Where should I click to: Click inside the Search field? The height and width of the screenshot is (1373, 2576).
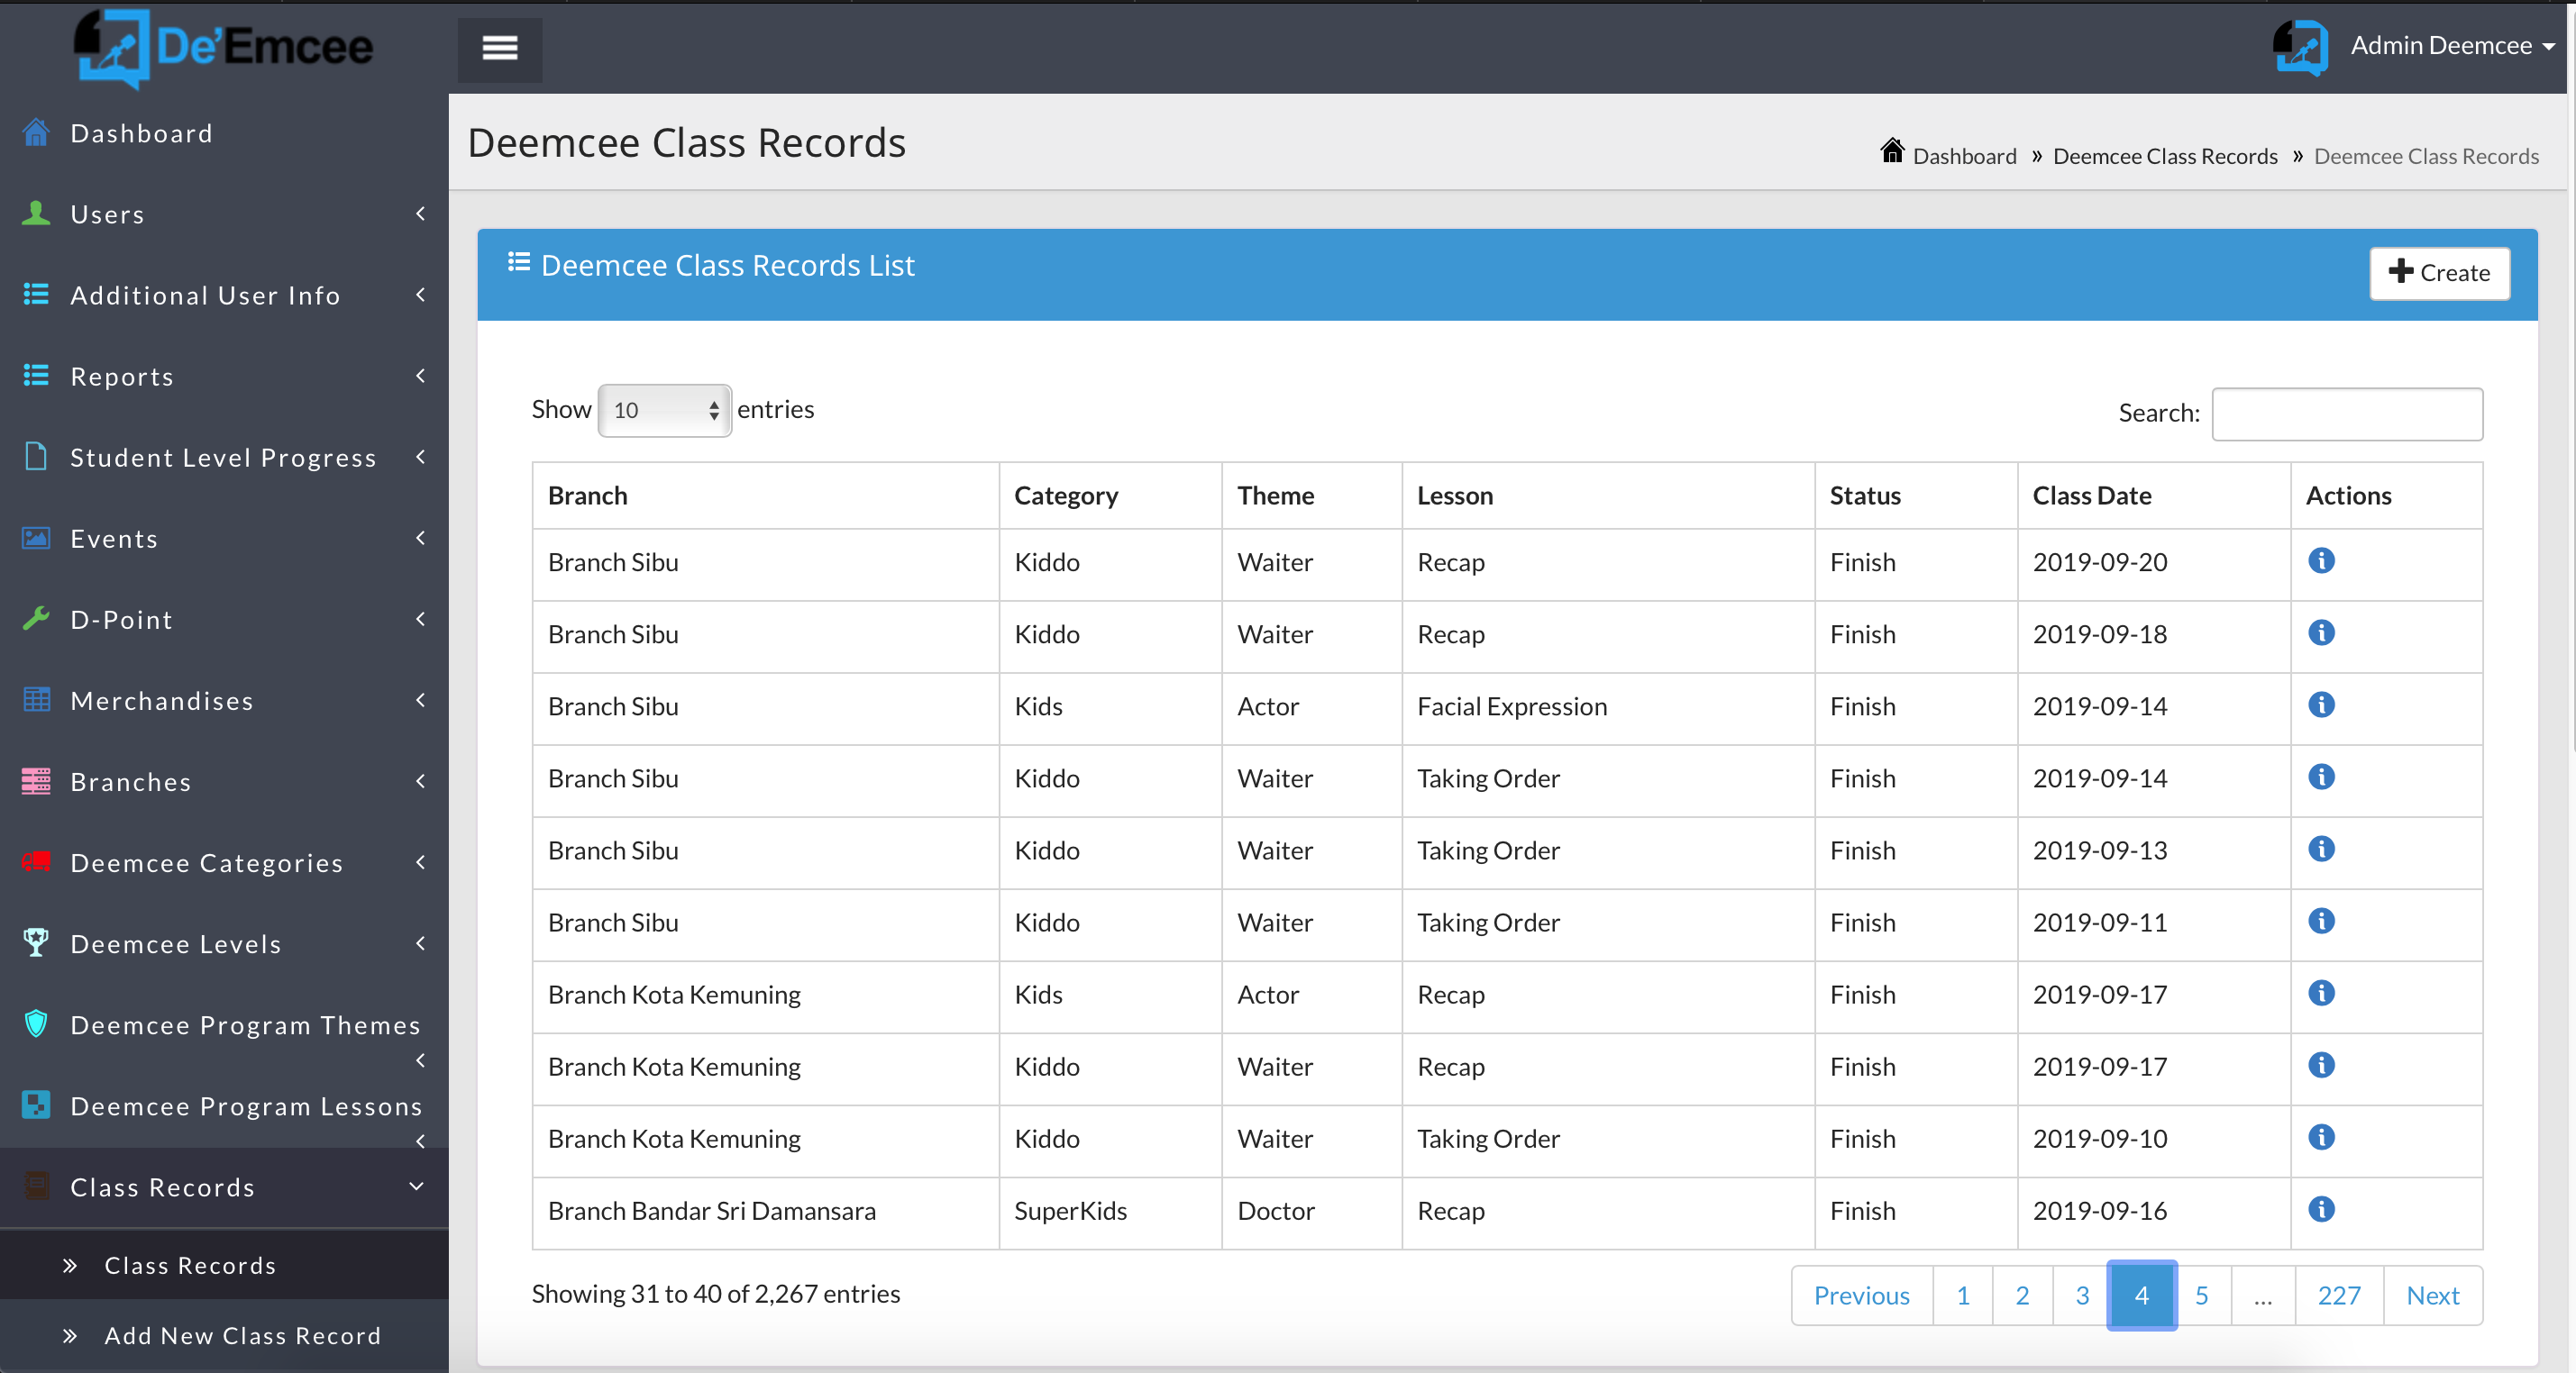click(2347, 413)
